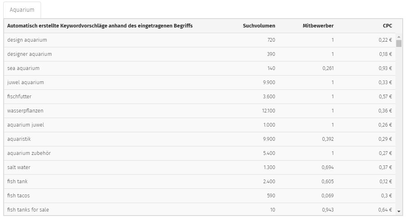Select the aquaristik keyword

tap(19, 139)
